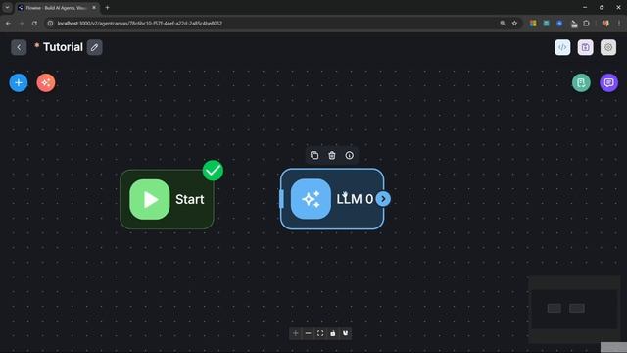Image resolution: width=627 pixels, height=353 pixels.
Task: Click the LLM 0 output connector arrow
Action: point(383,199)
